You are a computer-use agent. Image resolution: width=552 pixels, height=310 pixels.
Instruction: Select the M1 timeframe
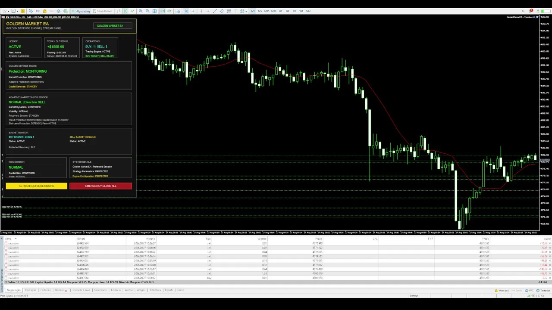coord(253,11)
